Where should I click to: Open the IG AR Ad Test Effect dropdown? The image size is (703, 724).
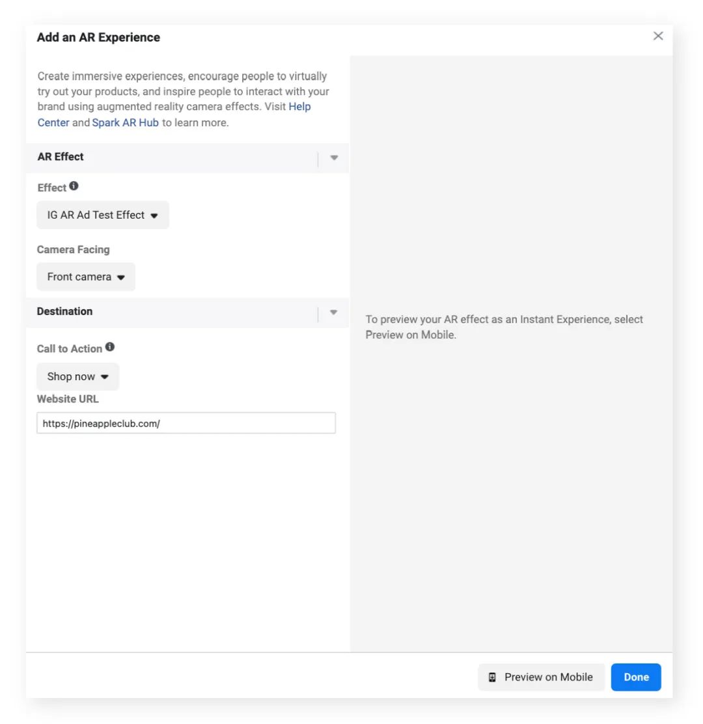click(x=103, y=215)
